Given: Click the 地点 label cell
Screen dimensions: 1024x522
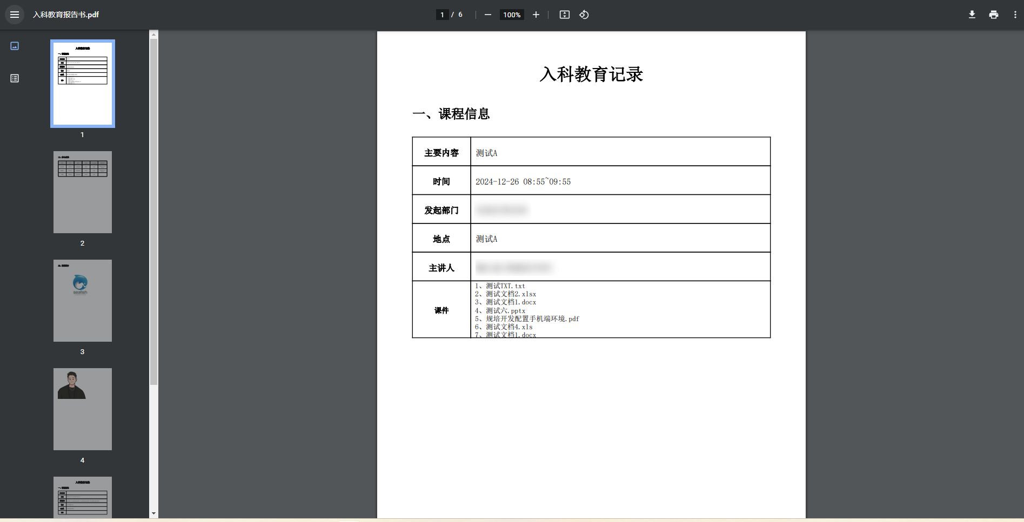Looking at the screenshot, I should (441, 239).
